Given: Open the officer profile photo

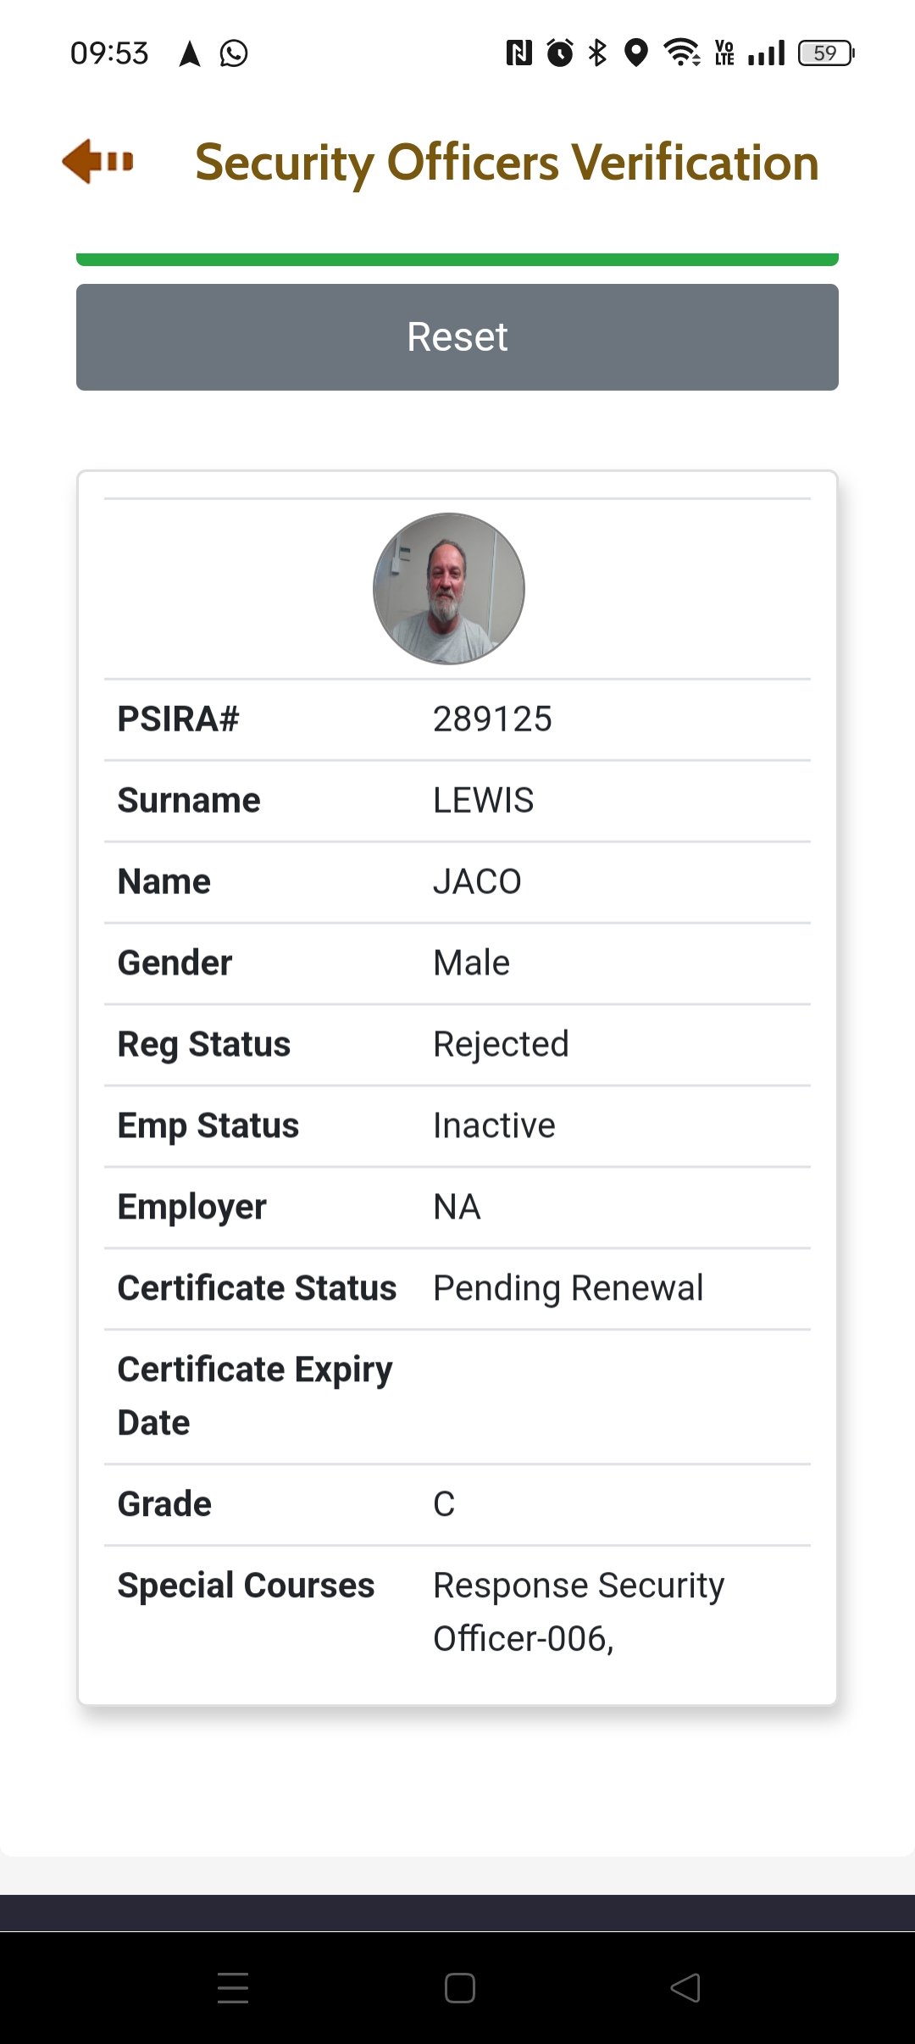Looking at the screenshot, I should (449, 589).
